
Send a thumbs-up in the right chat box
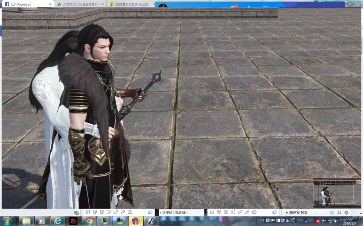(275, 212)
